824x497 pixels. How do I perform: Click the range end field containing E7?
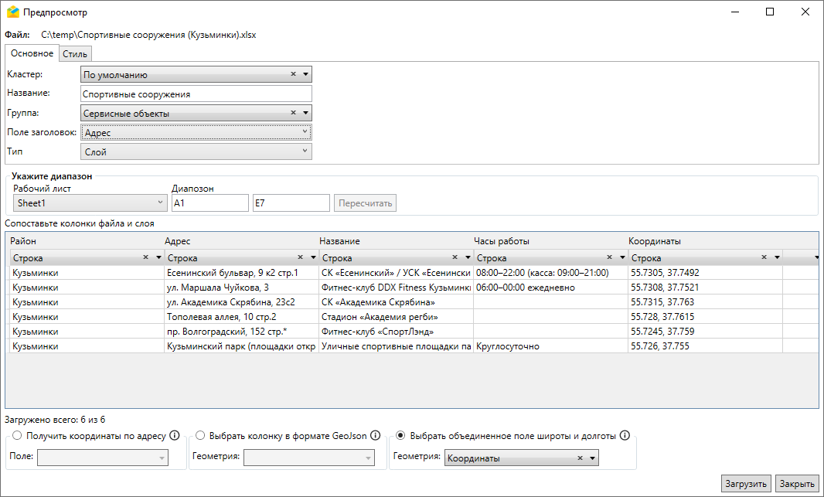(x=291, y=203)
